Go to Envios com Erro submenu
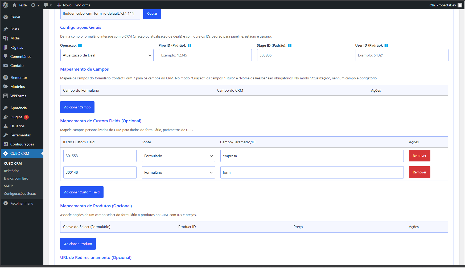 [16, 178]
